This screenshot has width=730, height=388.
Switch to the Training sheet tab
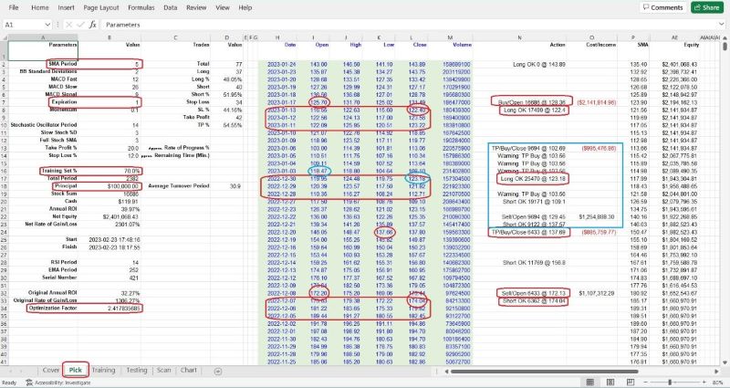(x=103, y=371)
